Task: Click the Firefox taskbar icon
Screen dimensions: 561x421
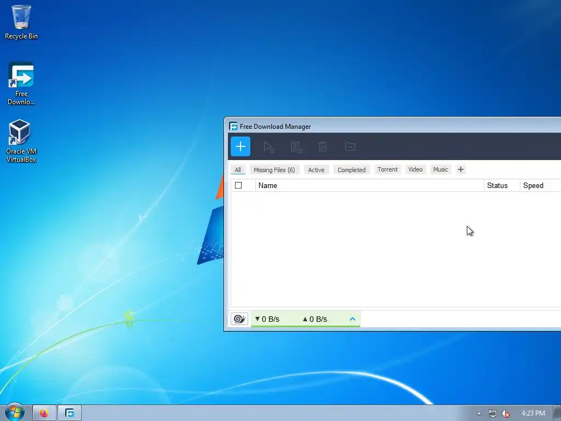Action: pos(44,413)
